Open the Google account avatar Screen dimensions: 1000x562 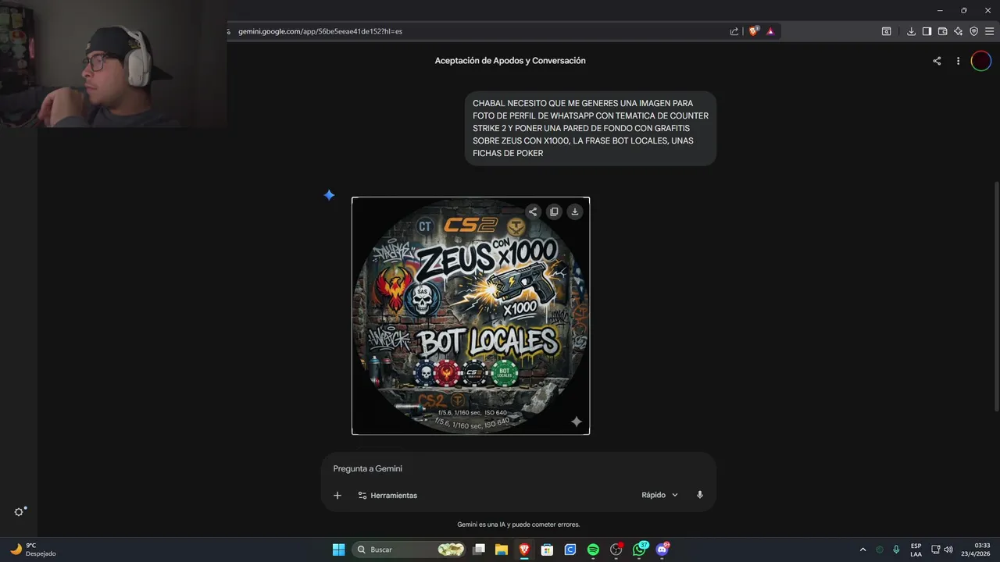pos(981,61)
